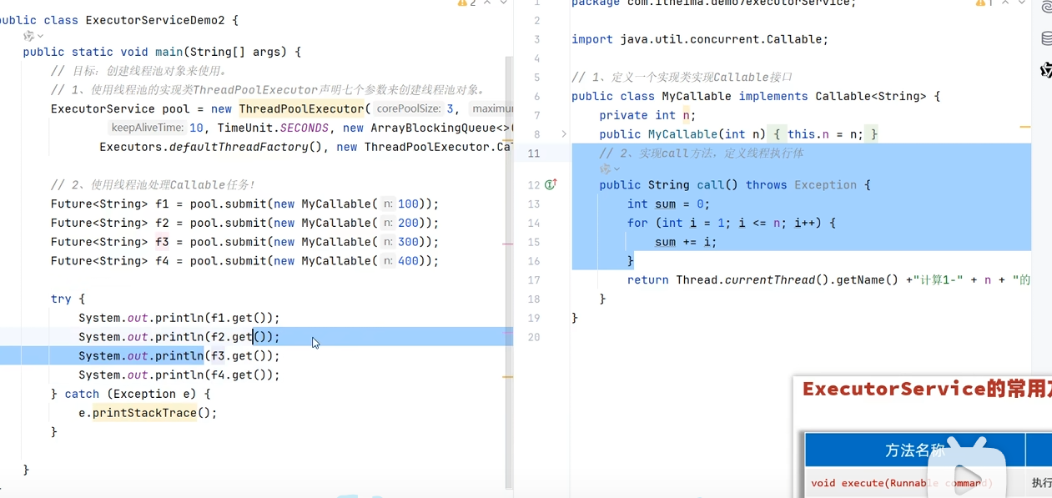This screenshot has width=1052, height=498.
Task: Click defaultThreadFactory method call
Action: click(x=245, y=147)
